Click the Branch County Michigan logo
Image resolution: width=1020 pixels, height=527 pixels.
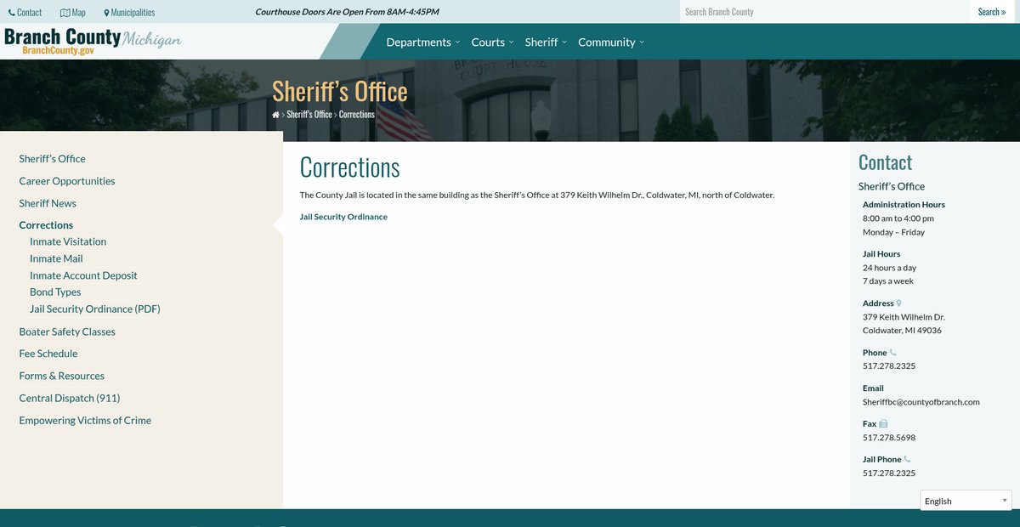click(93, 42)
